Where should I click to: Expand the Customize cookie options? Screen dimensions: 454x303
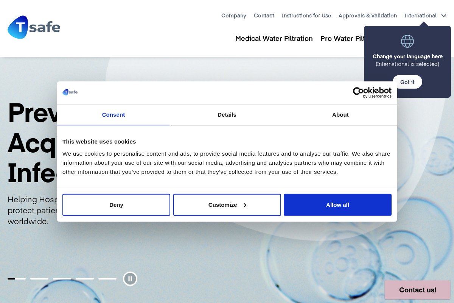(x=227, y=205)
